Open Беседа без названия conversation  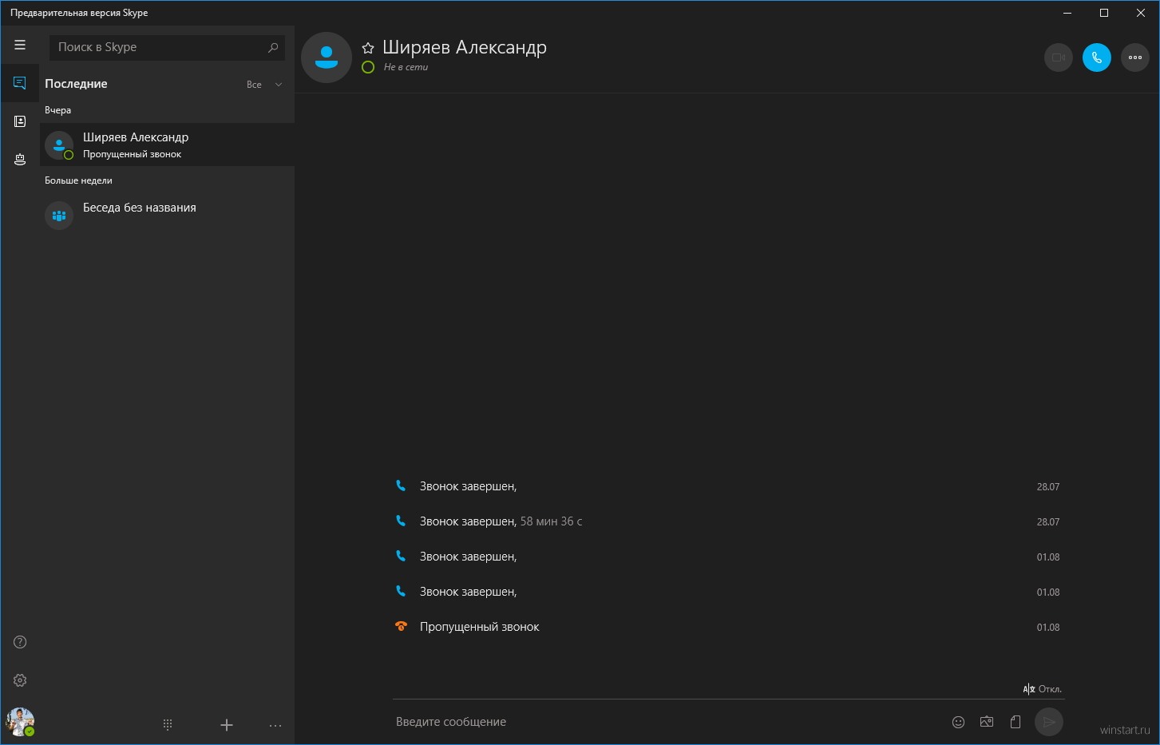pos(168,215)
